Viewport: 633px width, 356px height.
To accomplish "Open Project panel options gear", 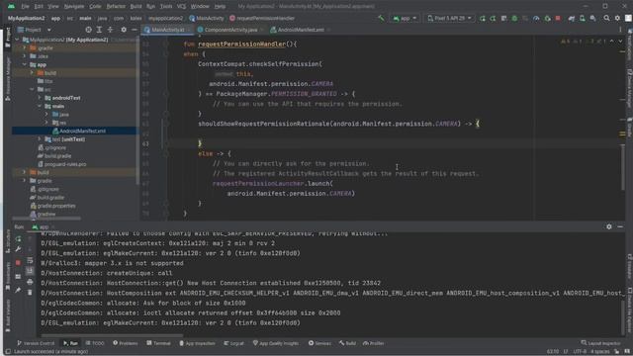I will [124, 30].
